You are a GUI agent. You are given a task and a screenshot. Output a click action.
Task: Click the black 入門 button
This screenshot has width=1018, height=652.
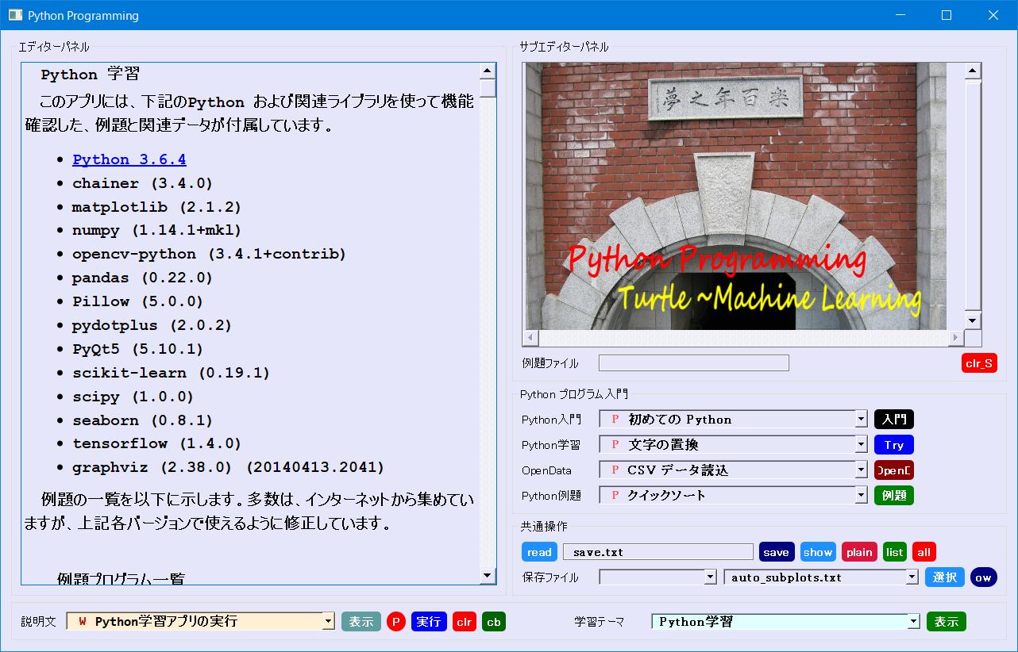pyautogui.click(x=894, y=419)
